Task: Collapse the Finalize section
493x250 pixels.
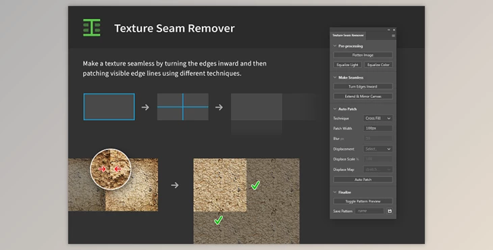Action: pyautogui.click(x=335, y=192)
